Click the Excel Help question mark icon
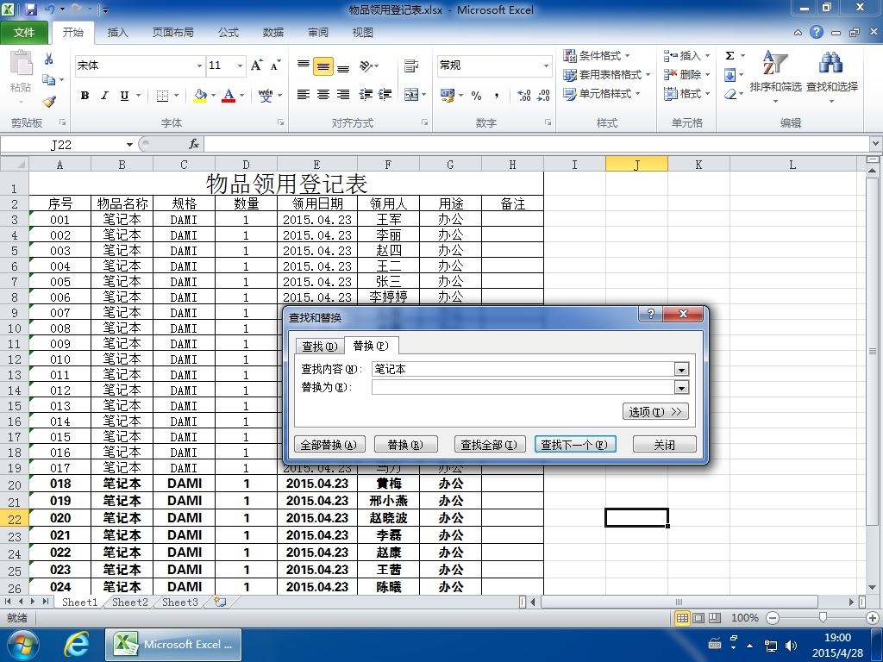This screenshot has width=883, height=662. [817, 32]
